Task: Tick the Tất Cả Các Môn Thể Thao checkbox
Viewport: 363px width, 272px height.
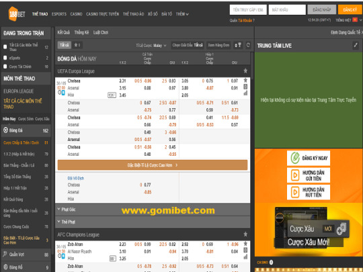Action: tap(5, 47)
